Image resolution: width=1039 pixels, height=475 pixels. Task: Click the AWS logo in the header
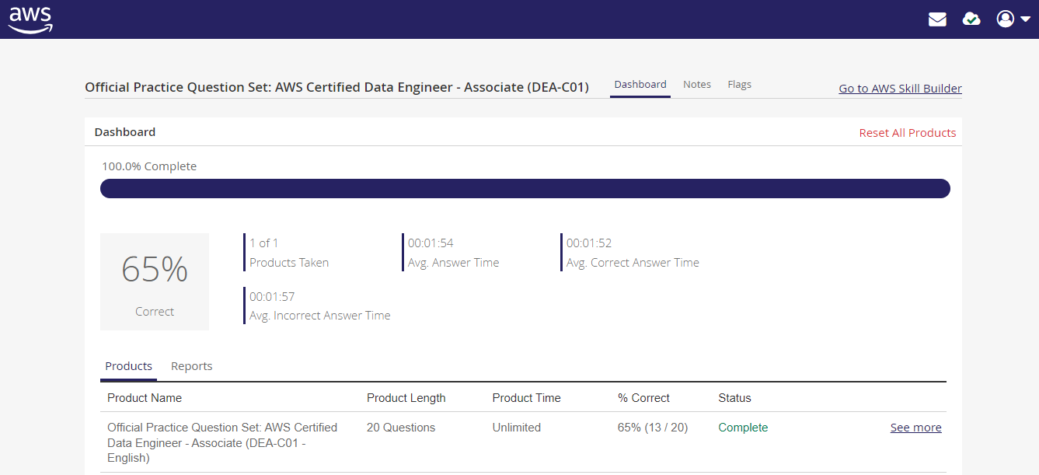click(30, 19)
